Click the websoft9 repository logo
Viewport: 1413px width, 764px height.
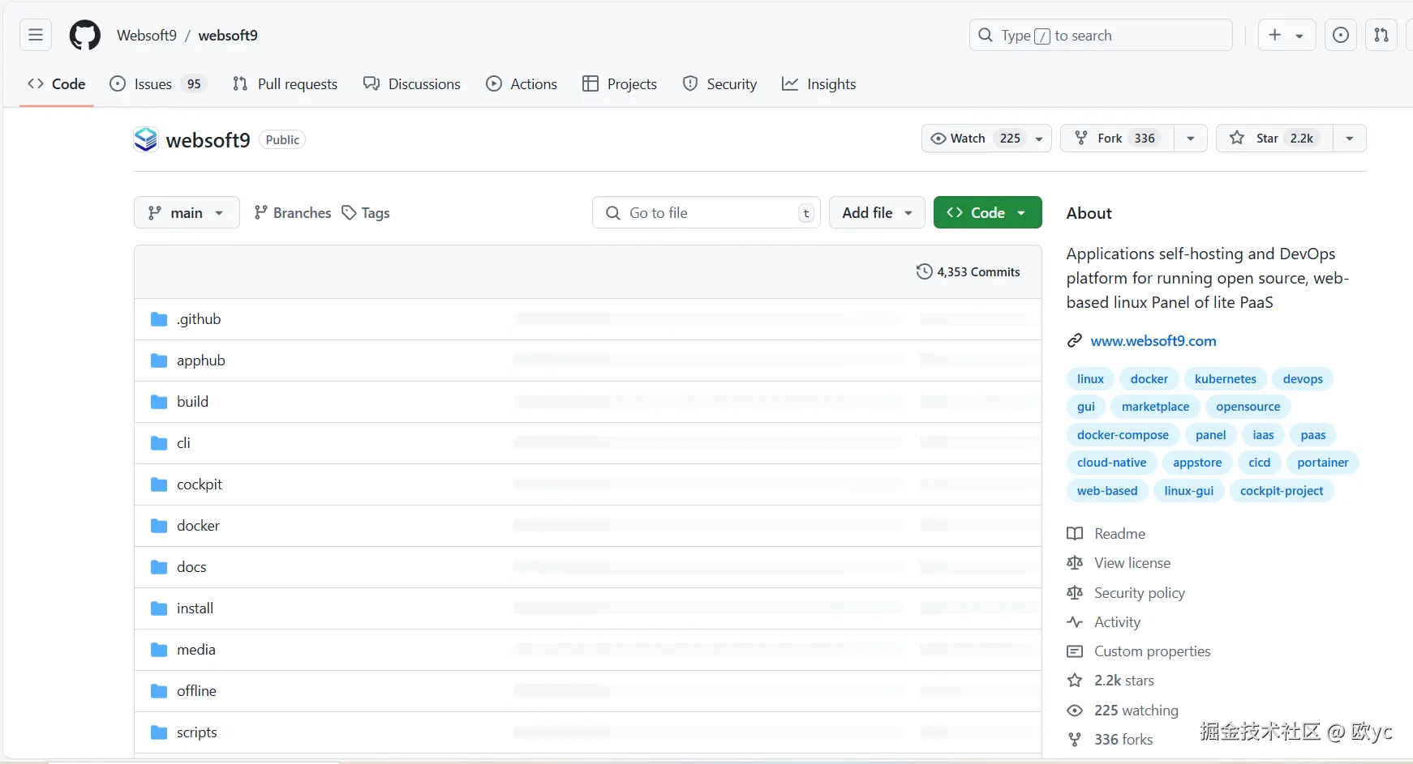coord(146,139)
